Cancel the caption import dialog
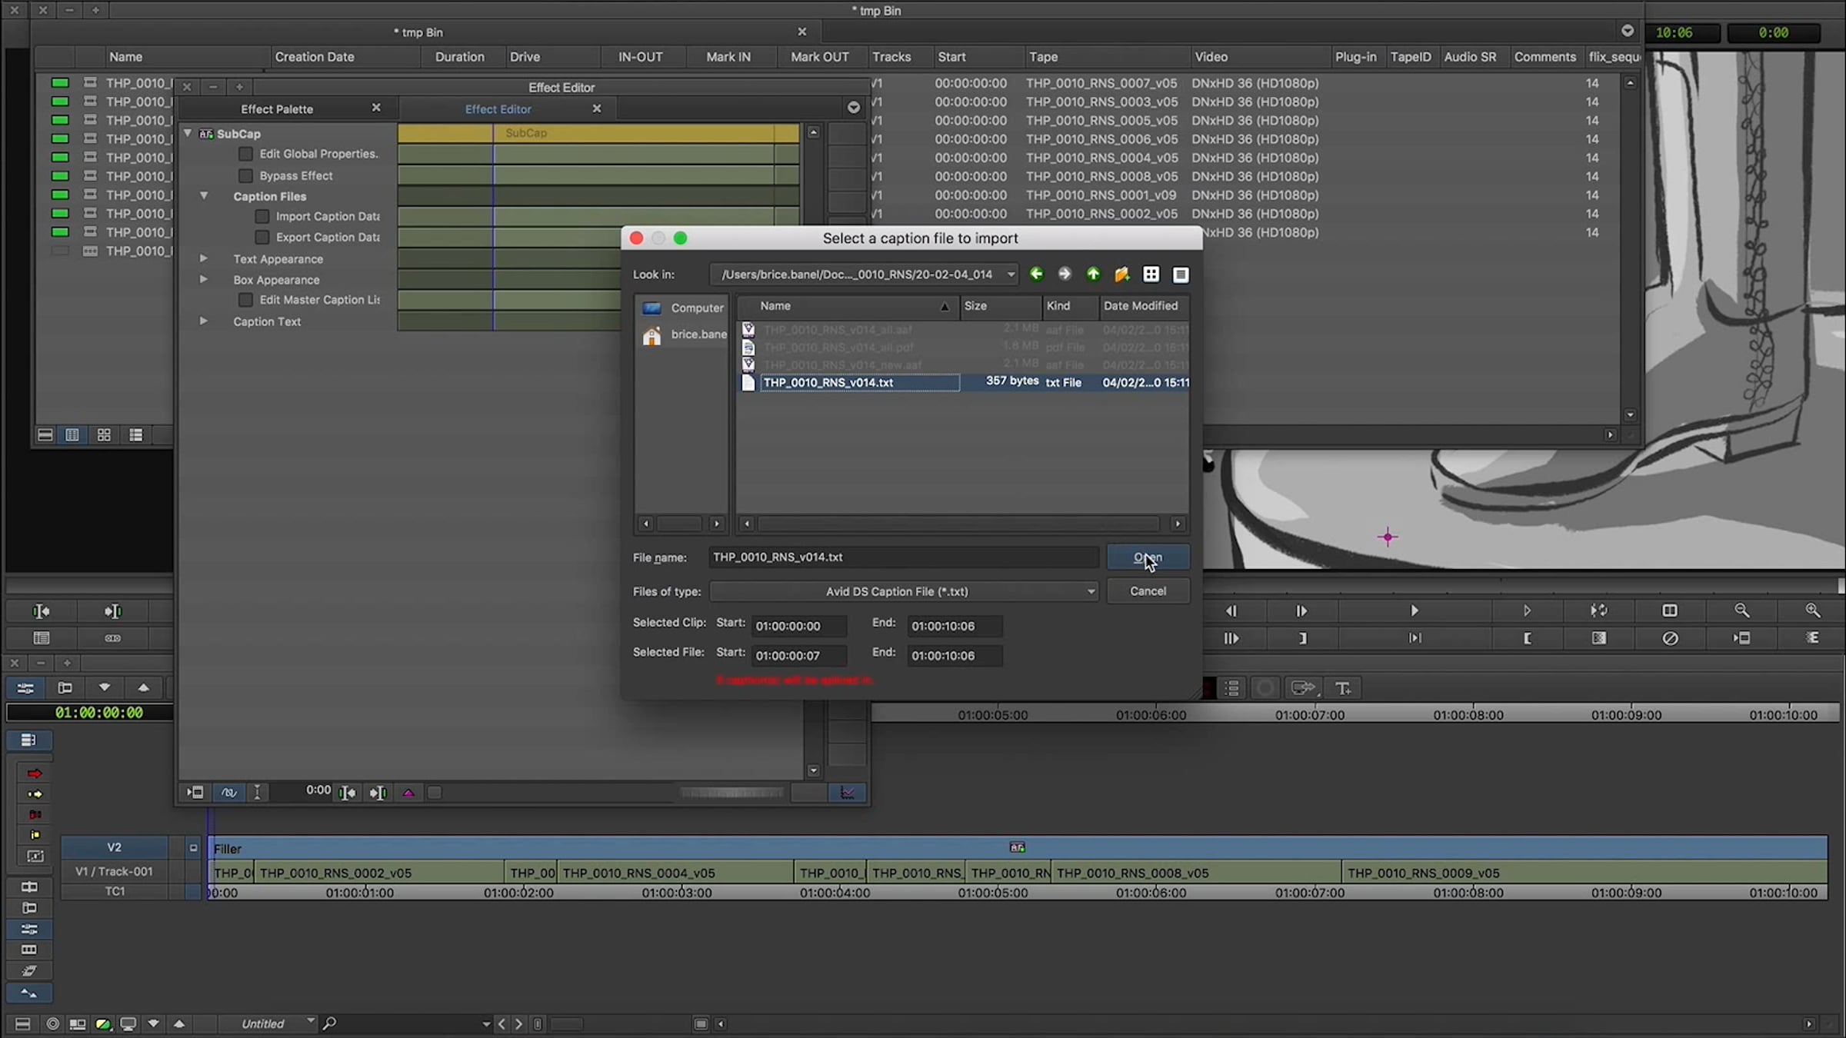Image resolution: width=1846 pixels, height=1038 pixels. click(1148, 591)
